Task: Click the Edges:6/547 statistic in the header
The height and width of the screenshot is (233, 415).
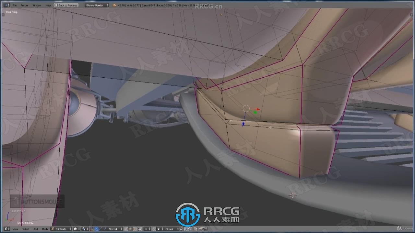Action: (148, 6)
